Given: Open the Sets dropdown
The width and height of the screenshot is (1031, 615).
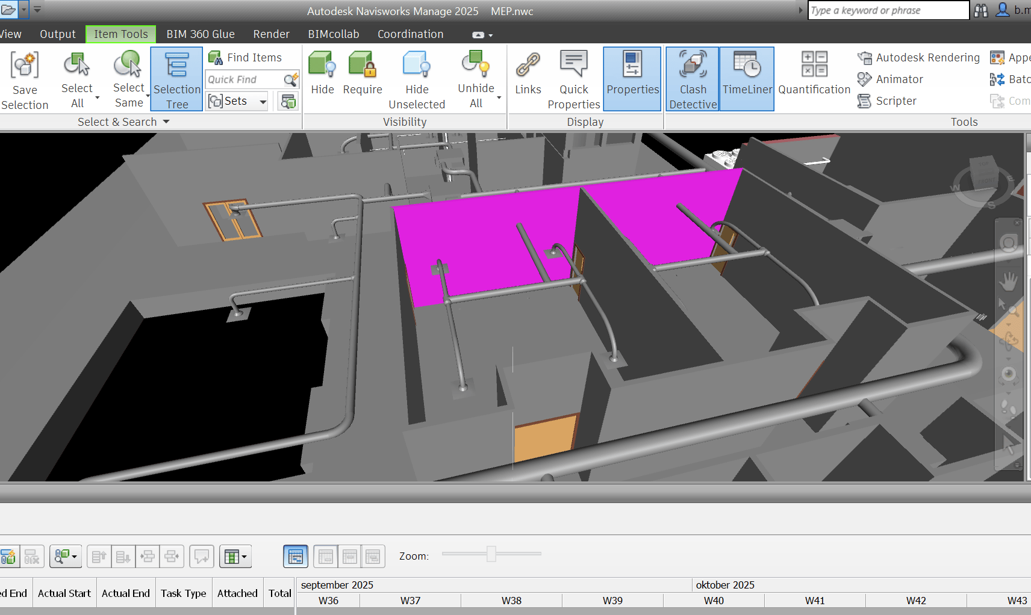Looking at the screenshot, I should [263, 102].
